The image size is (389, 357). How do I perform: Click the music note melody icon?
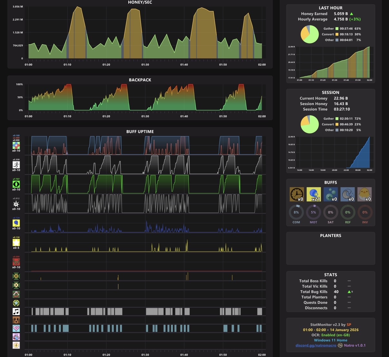16,311
